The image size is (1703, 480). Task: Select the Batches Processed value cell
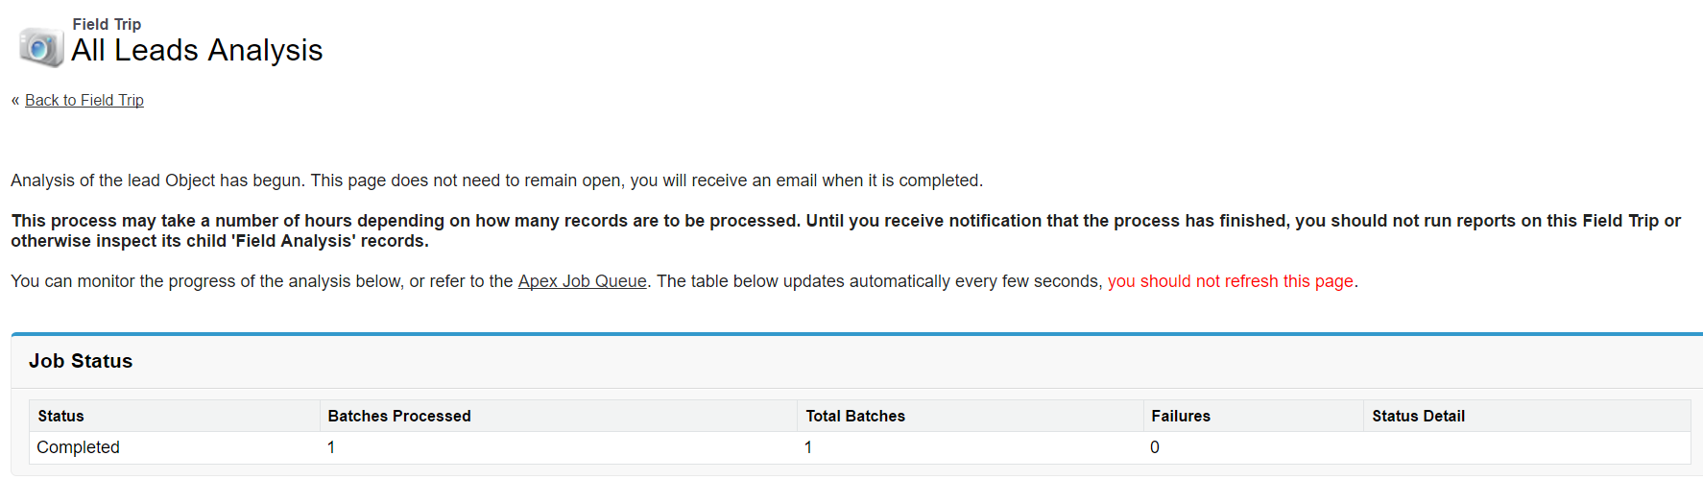[x=332, y=447]
